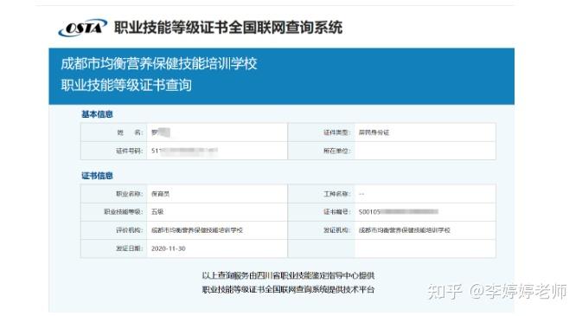Click the 所在单位 label
The height and width of the screenshot is (316, 582).
click(x=336, y=151)
